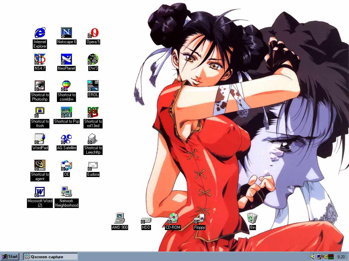This screenshot has width=349, height=261.
Task: Click the Shortcut to ttssh icon
Action: (40, 112)
